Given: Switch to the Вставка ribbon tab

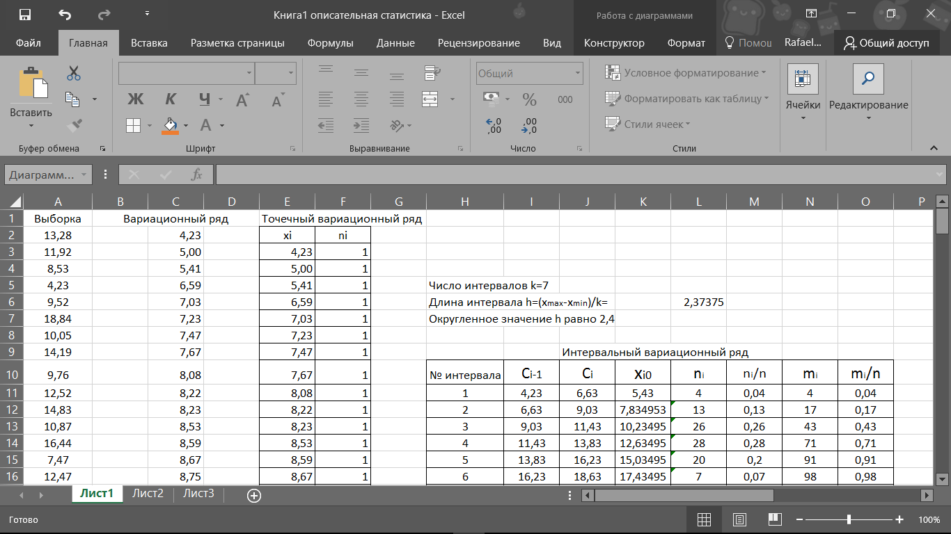Looking at the screenshot, I should coord(149,42).
